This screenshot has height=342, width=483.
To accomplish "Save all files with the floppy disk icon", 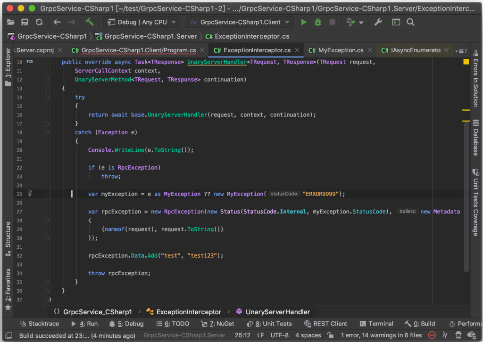I will click(x=25, y=22).
